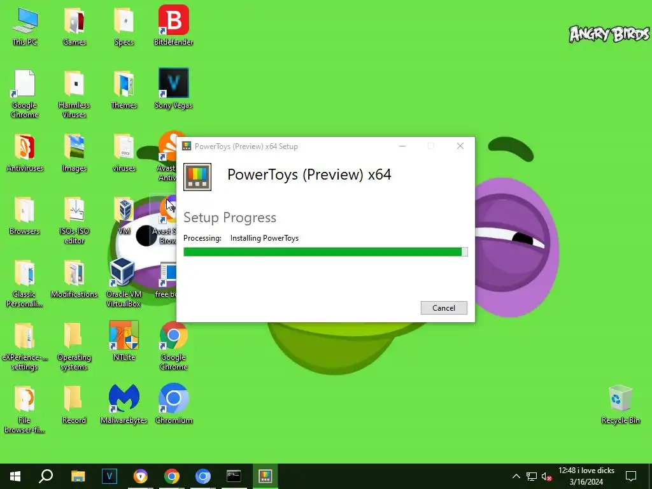This screenshot has width=652, height=489.
Task: Open the Windows Start menu
Action: 15,476
